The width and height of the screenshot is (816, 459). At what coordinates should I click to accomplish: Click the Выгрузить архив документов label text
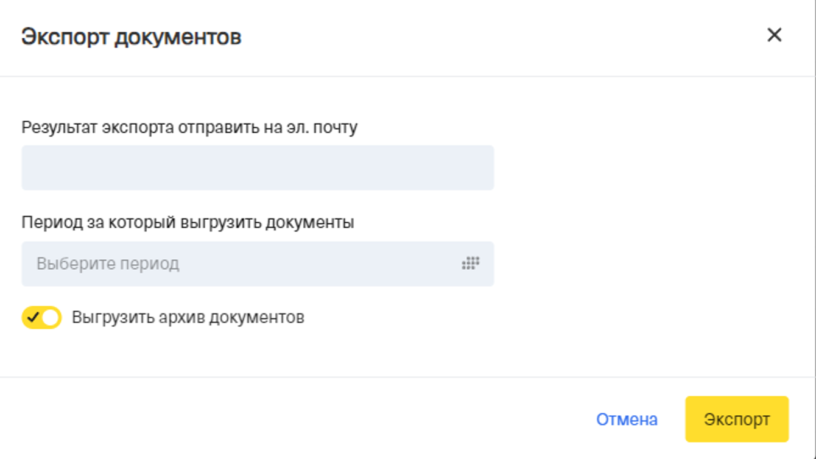188,317
